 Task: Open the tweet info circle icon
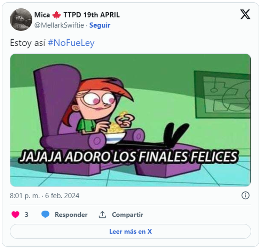click(x=245, y=195)
